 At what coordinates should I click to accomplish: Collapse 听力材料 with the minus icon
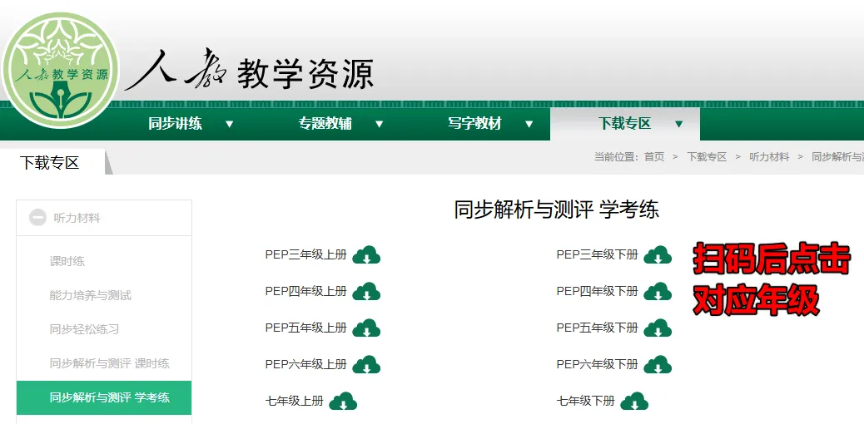coord(37,218)
